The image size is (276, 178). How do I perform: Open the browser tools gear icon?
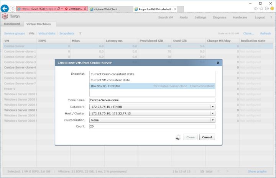click(266, 8)
